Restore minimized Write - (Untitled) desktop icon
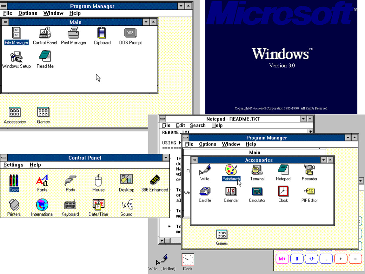Screen dimensions: 365x274 point(162,262)
